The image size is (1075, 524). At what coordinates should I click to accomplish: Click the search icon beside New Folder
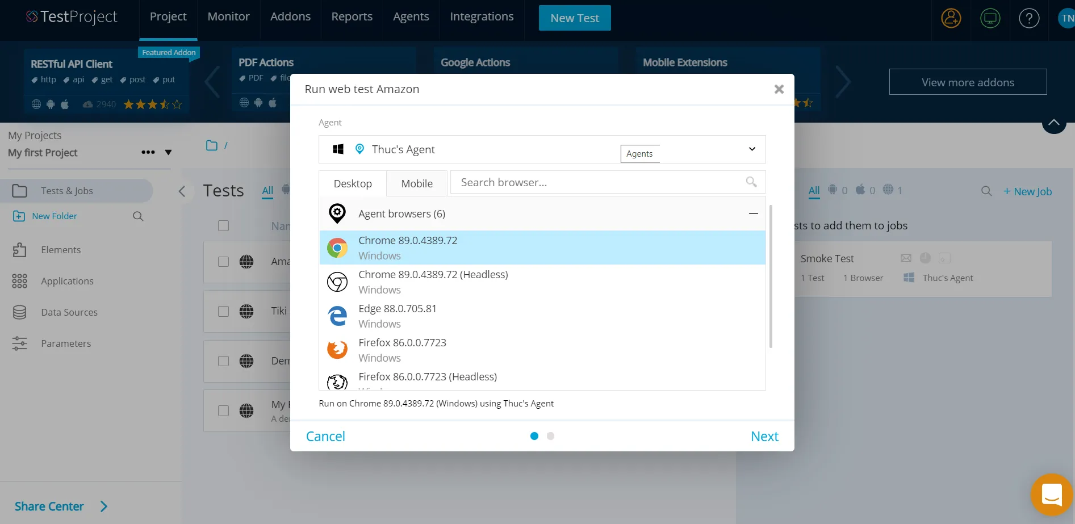pyautogui.click(x=138, y=216)
